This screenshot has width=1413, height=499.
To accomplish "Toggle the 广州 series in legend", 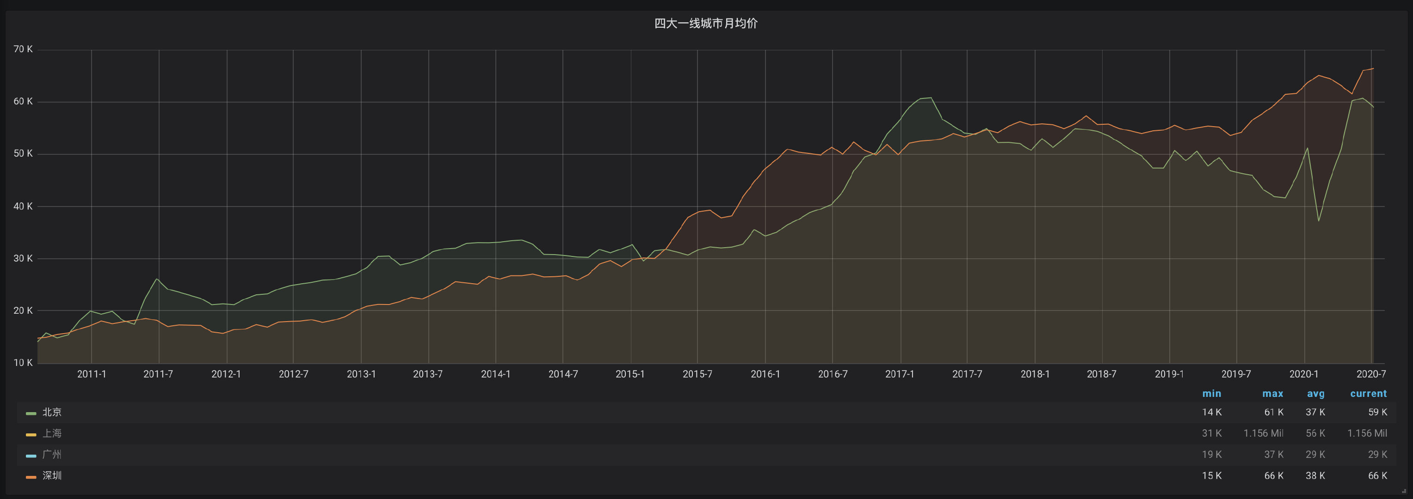I will (52, 455).
